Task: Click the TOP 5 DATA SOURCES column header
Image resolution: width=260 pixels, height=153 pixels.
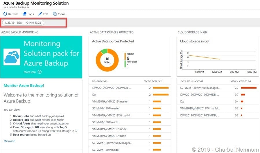Action: coord(192,81)
